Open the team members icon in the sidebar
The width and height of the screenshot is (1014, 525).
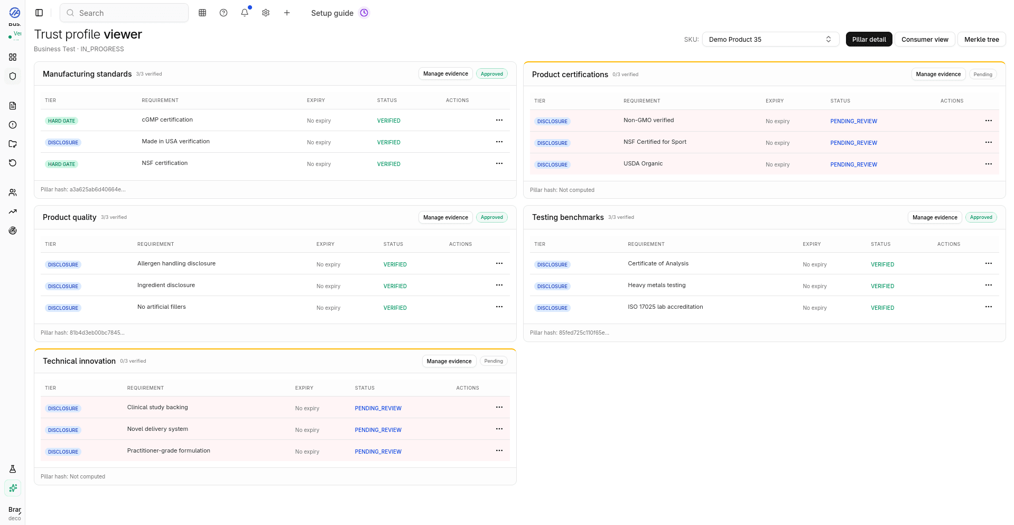(13, 192)
